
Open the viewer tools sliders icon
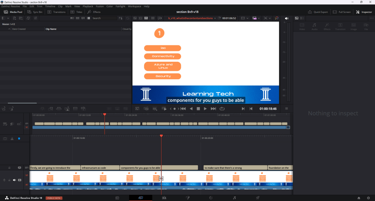pos(137,109)
